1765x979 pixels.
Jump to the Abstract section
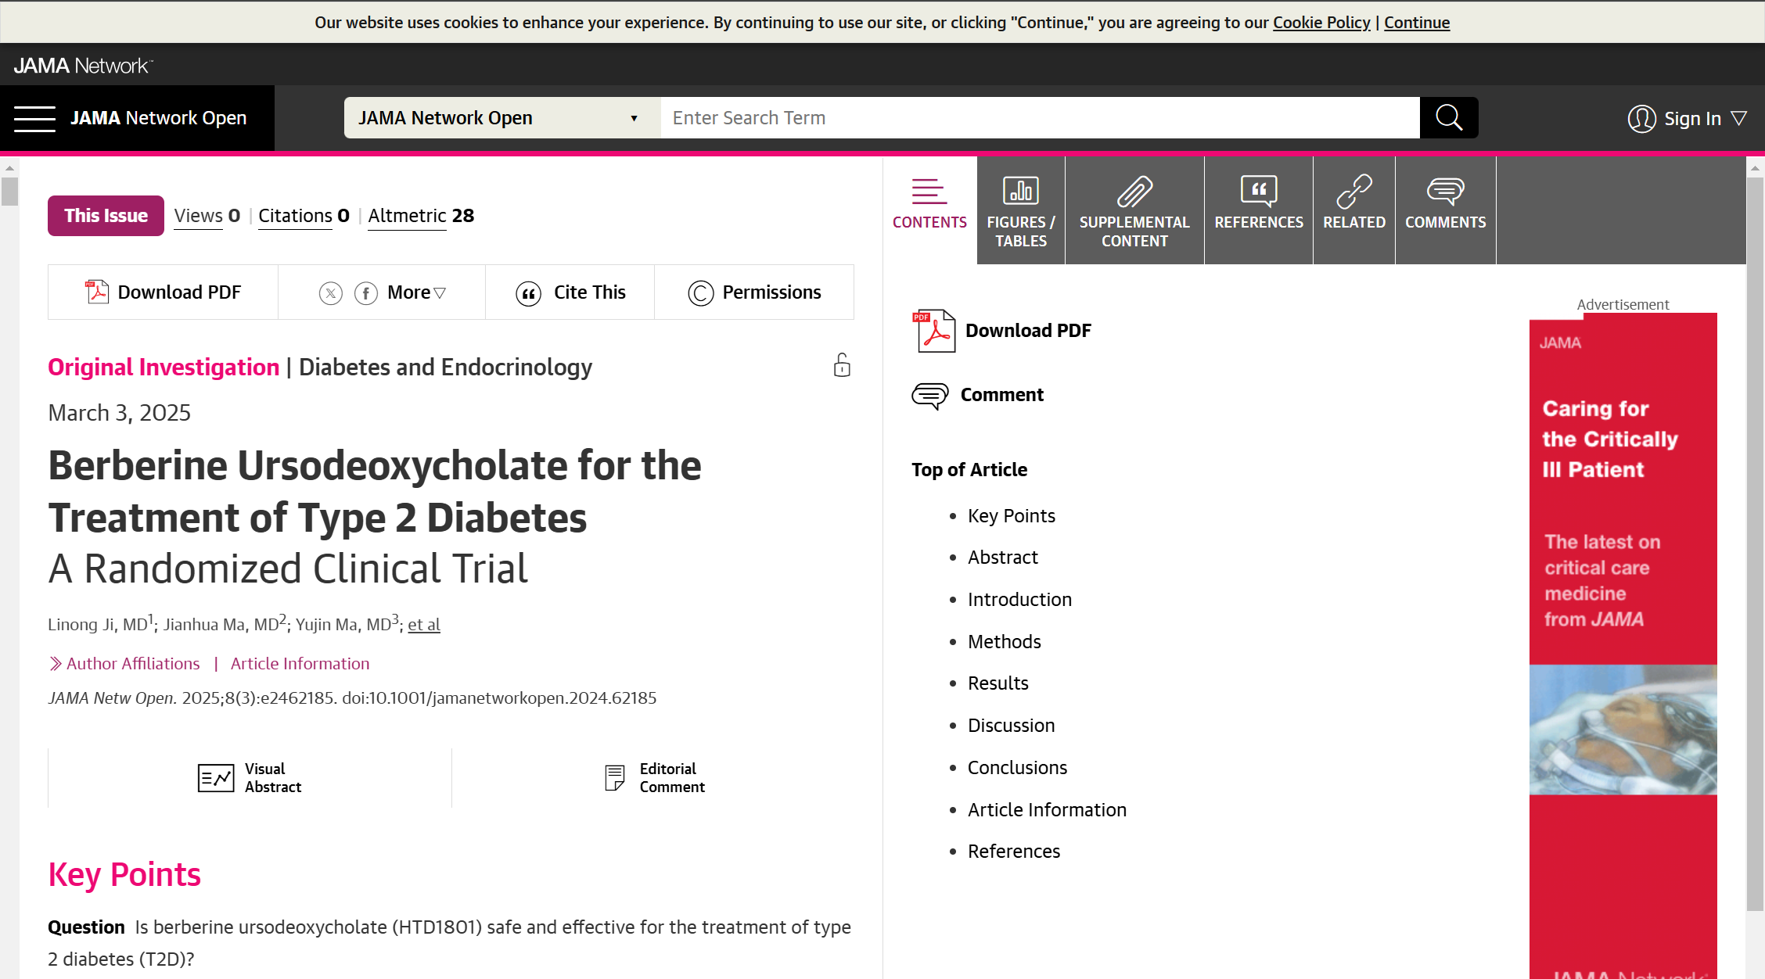pyautogui.click(x=1003, y=558)
